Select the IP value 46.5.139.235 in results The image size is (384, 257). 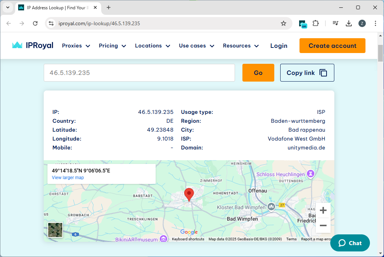click(x=156, y=112)
